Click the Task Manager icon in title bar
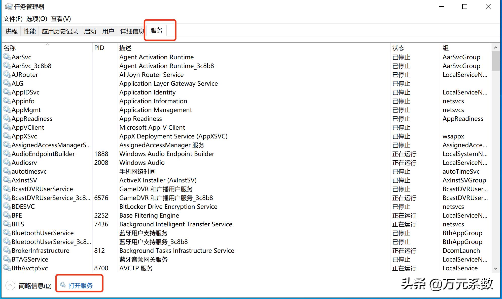The image size is (502, 299). click(x=8, y=6)
